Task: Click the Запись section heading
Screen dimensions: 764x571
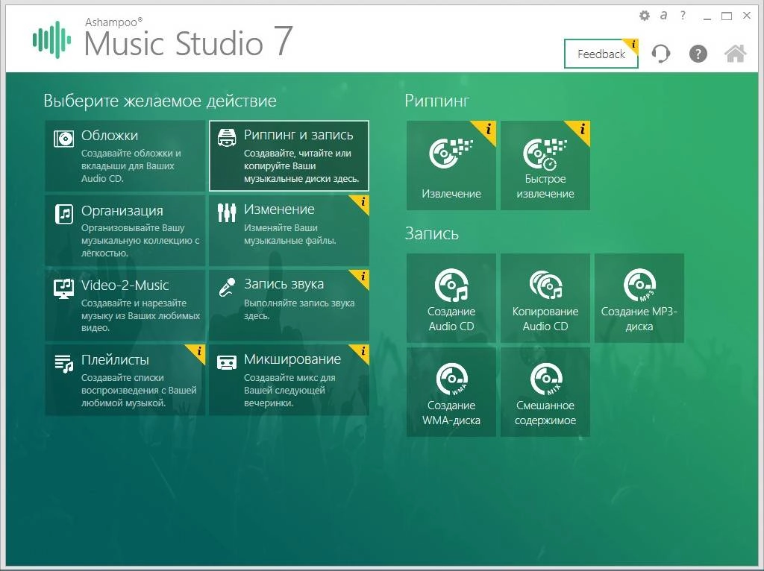Action: [432, 233]
